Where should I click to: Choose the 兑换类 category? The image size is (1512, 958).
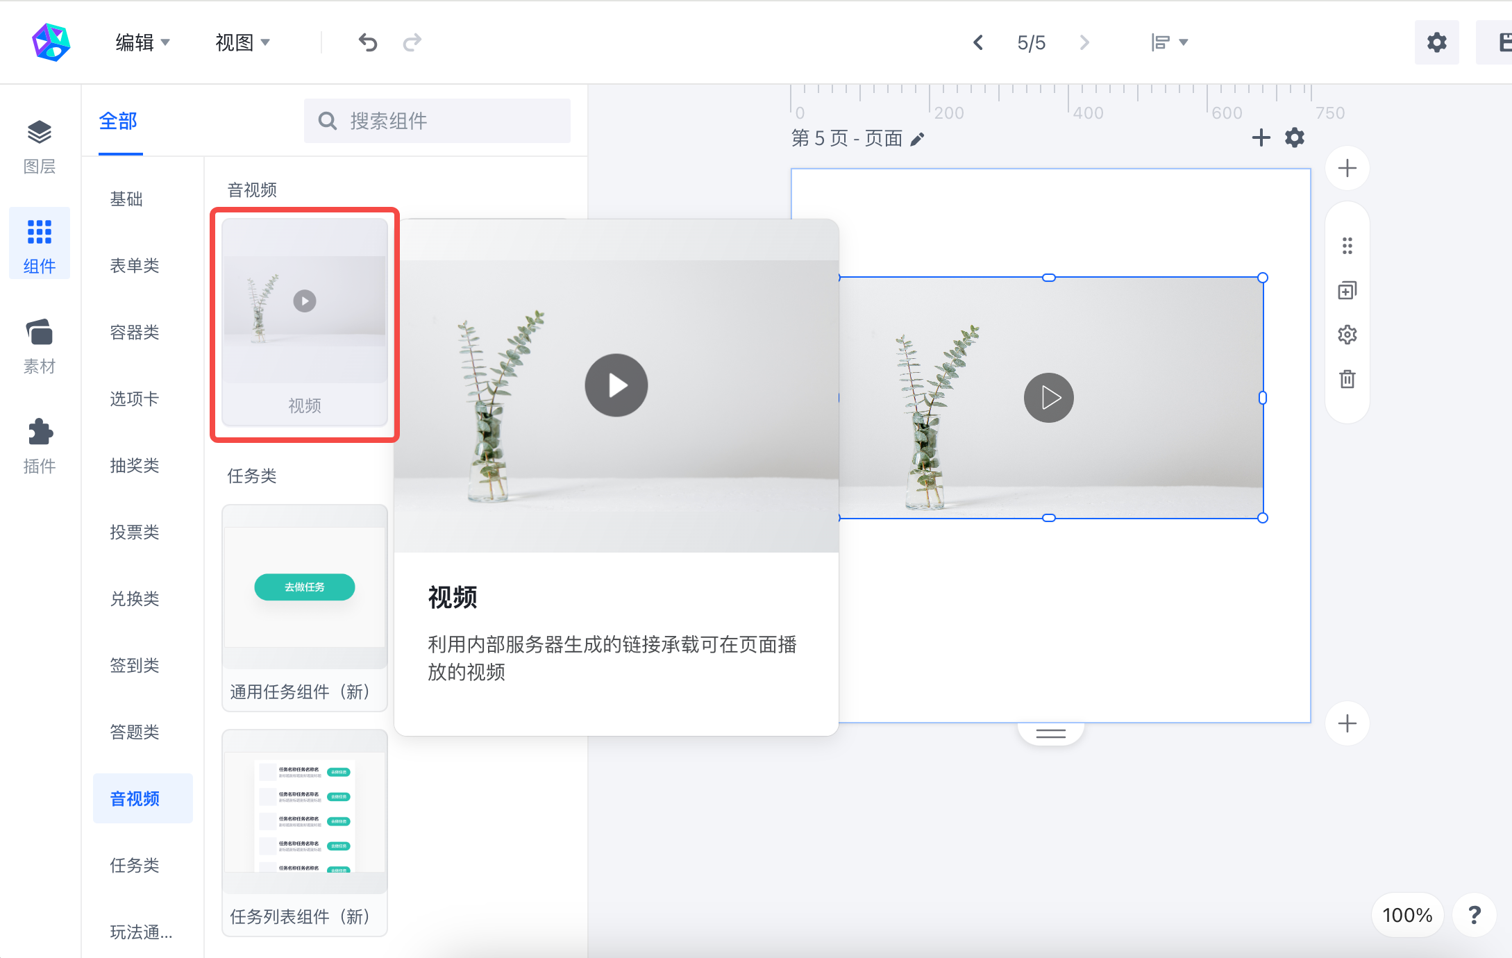(135, 599)
